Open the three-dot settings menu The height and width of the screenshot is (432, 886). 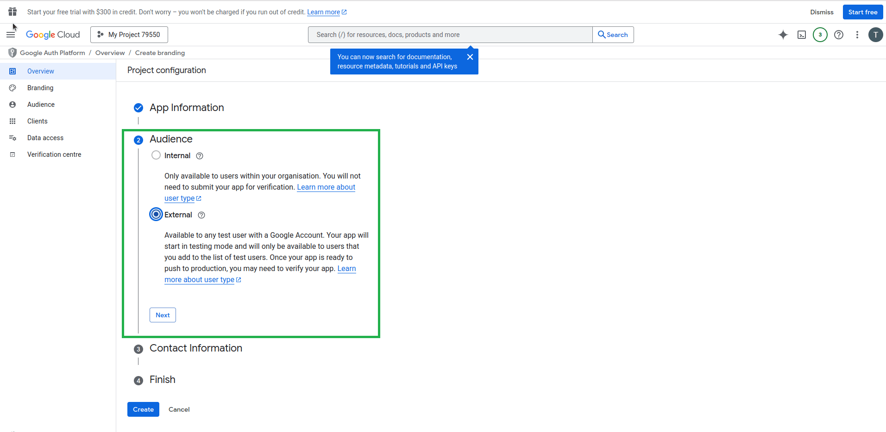857,35
